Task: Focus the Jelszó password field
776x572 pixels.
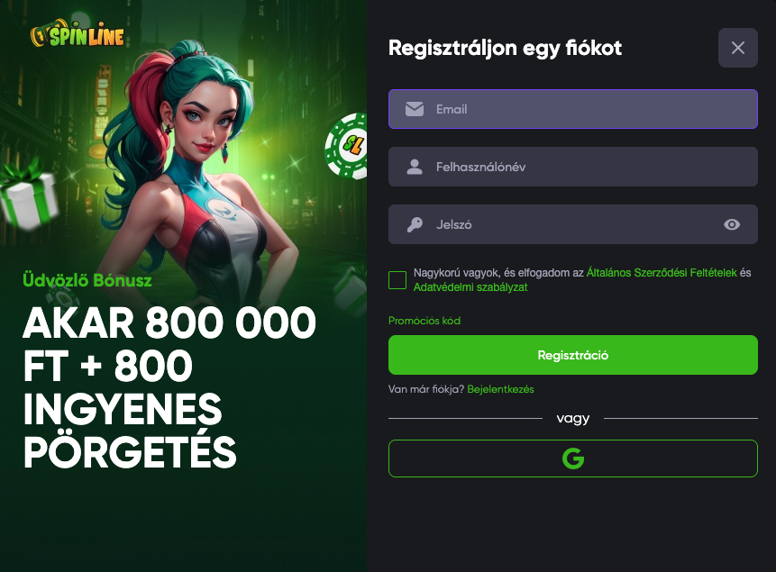Action: click(x=573, y=224)
